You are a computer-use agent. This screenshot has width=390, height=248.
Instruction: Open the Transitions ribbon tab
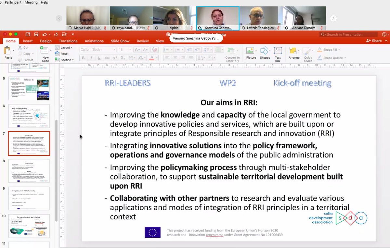68,41
